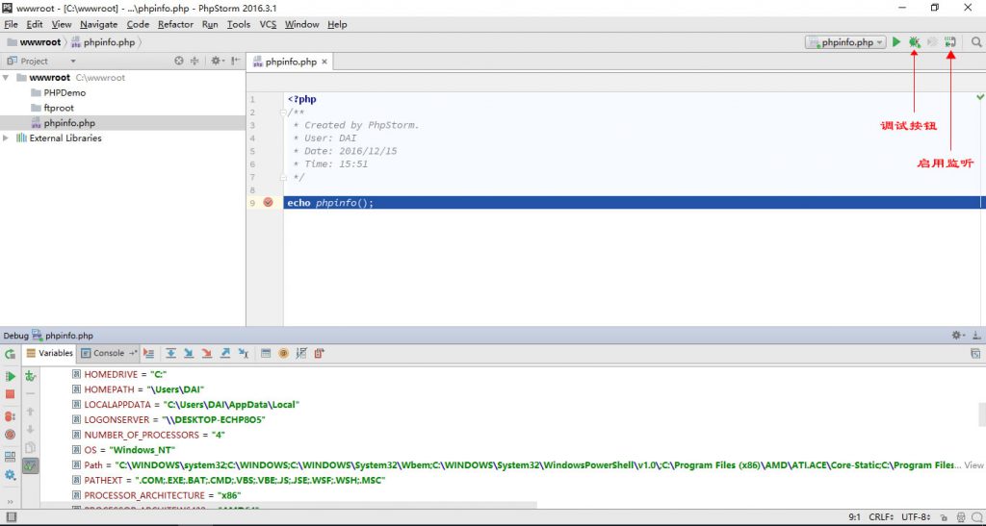Screen dimensions: 986x526
Task: Open the Code menu
Action: click(x=138, y=24)
